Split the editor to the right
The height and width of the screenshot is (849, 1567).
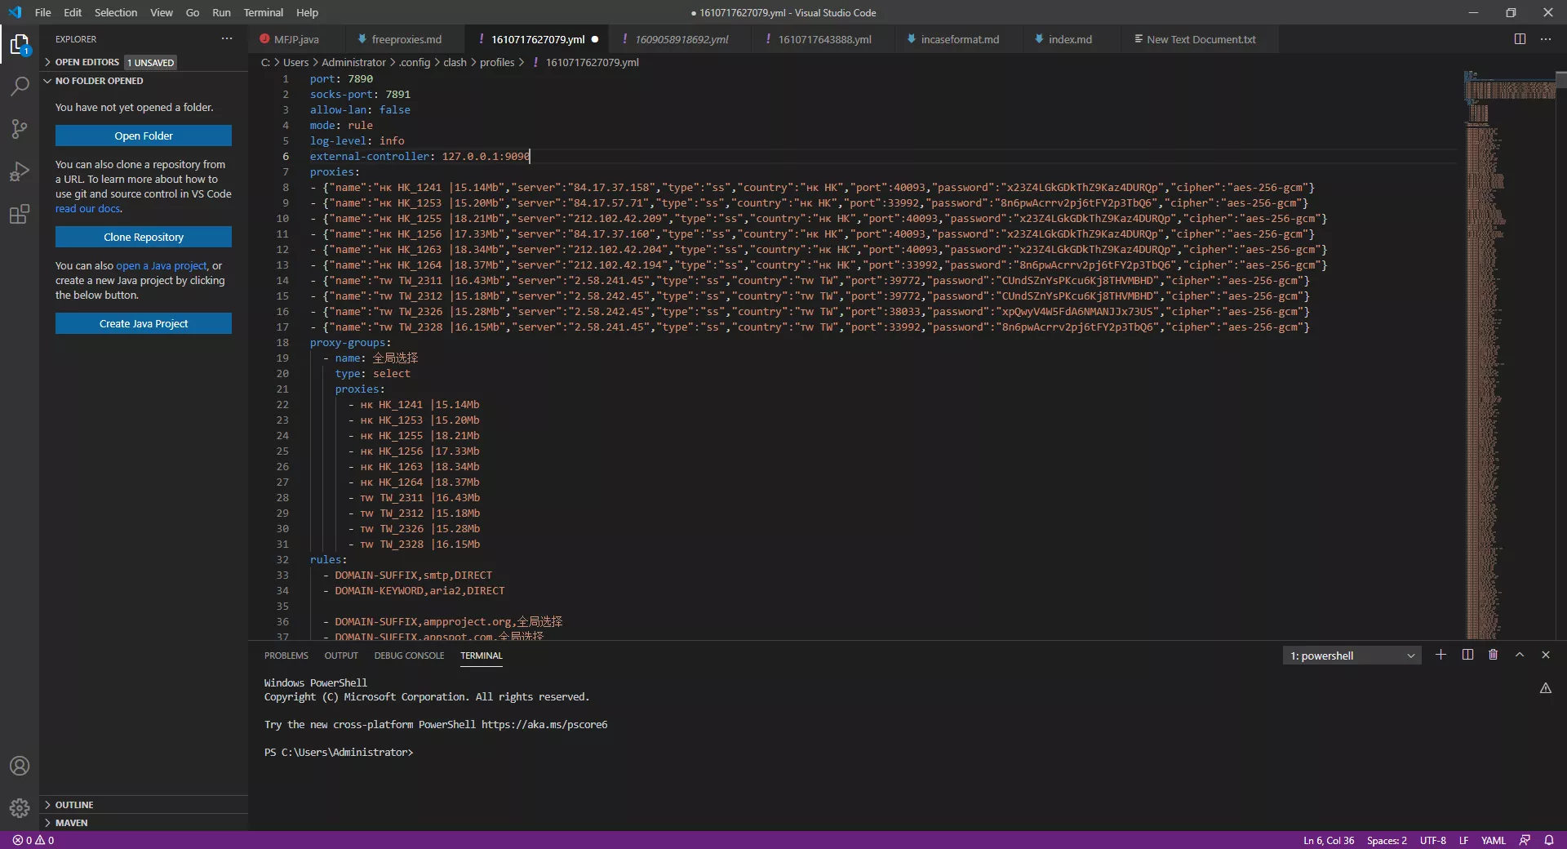(1520, 39)
